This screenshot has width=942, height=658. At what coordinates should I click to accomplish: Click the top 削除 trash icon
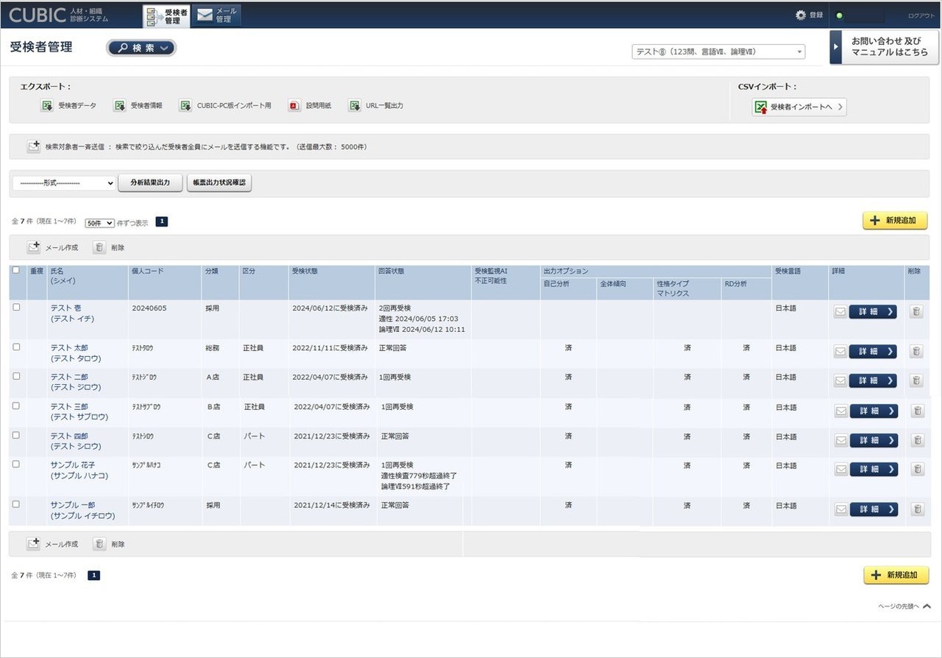tap(99, 247)
